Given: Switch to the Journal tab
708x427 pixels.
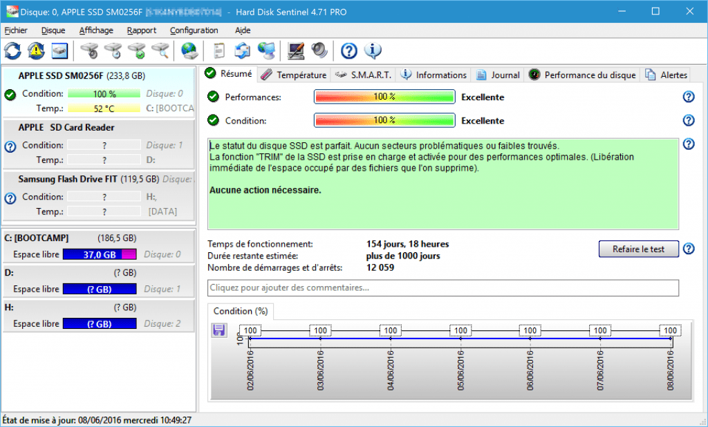Looking at the screenshot, I should [x=498, y=75].
